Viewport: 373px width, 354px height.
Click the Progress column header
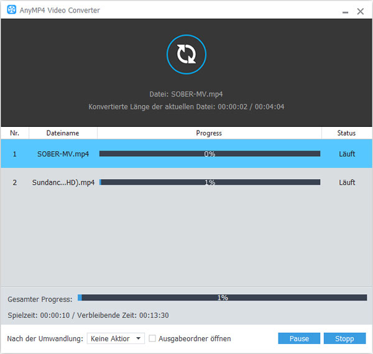pyautogui.click(x=209, y=133)
